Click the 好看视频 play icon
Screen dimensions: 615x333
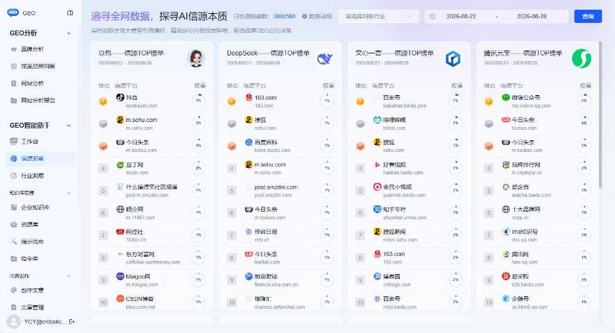tap(378, 164)
